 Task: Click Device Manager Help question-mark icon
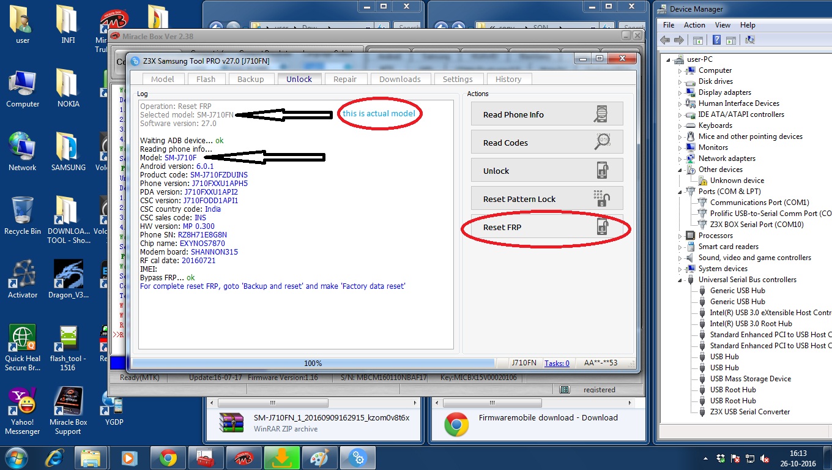(716, 40)
